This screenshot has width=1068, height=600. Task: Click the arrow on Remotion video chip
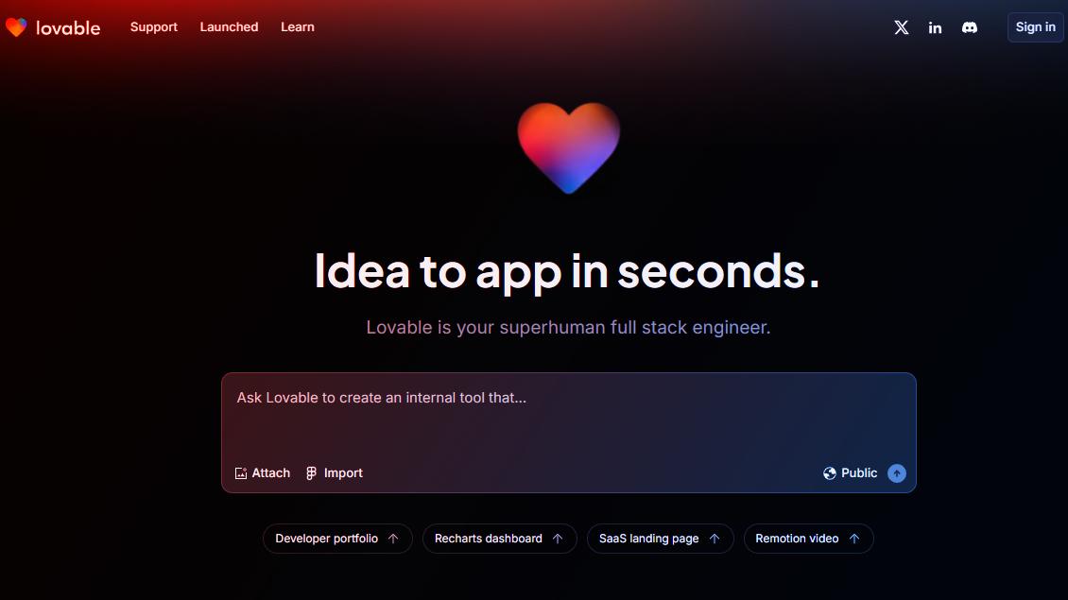[854, 539]
